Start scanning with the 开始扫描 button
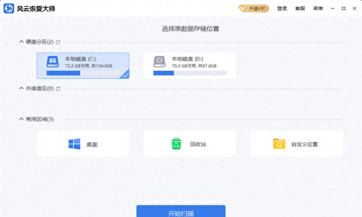This screenshot has width=362, height=217. pyautogui.click(x=181, y=211)
